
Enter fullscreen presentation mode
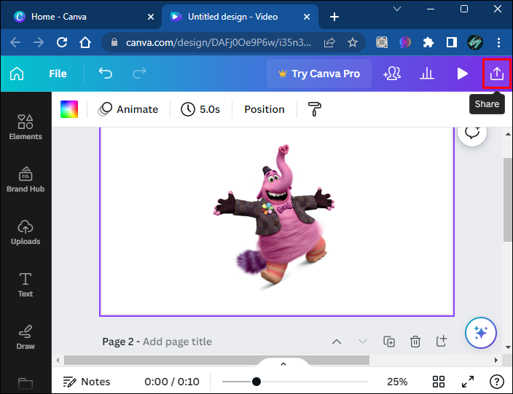point(468,382)
